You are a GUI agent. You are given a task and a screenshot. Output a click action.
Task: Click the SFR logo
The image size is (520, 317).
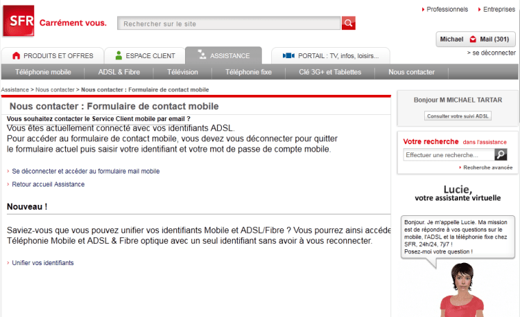19,21
